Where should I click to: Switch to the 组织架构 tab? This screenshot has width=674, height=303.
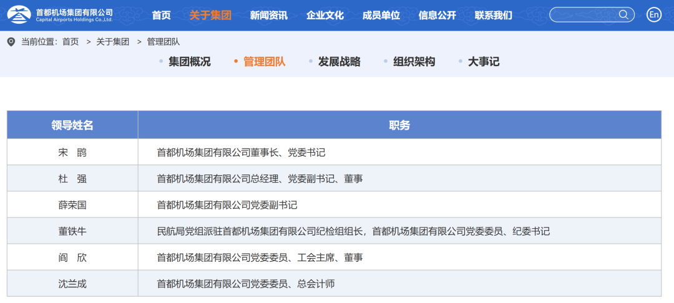[x=414, y=62]
